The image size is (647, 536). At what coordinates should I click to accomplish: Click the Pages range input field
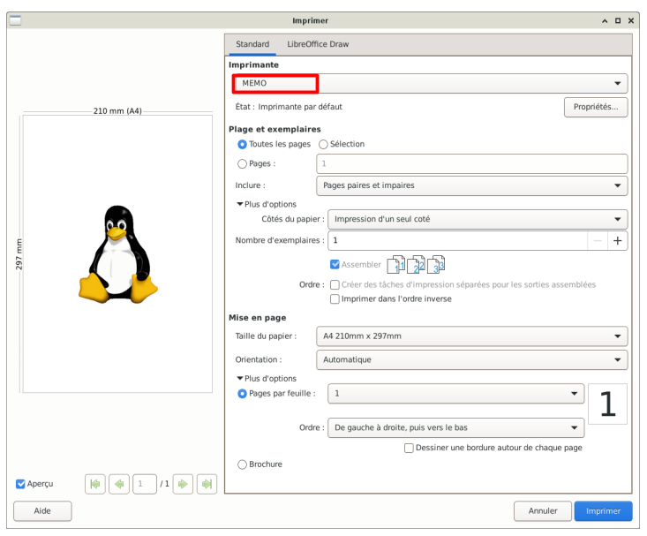click(x=471, y=164)
